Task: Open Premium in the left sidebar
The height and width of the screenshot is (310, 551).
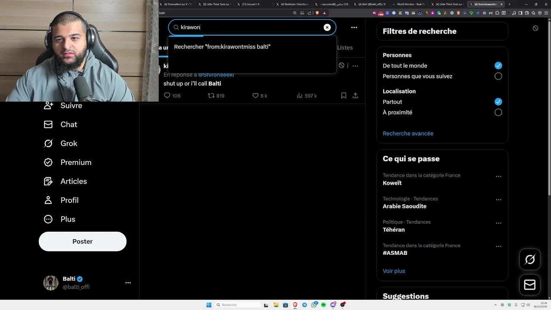Action: [x=68, y=162]
